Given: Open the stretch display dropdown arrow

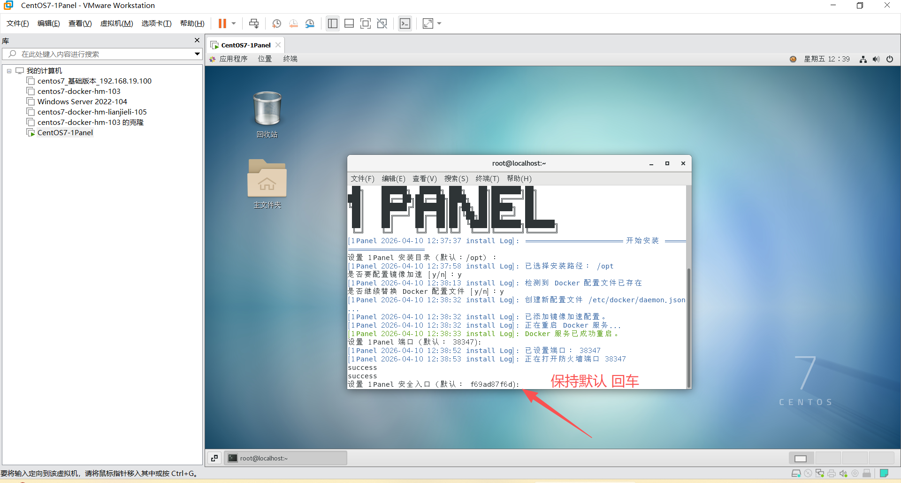Looking at the screenshot, I should (x=439, y=23).
